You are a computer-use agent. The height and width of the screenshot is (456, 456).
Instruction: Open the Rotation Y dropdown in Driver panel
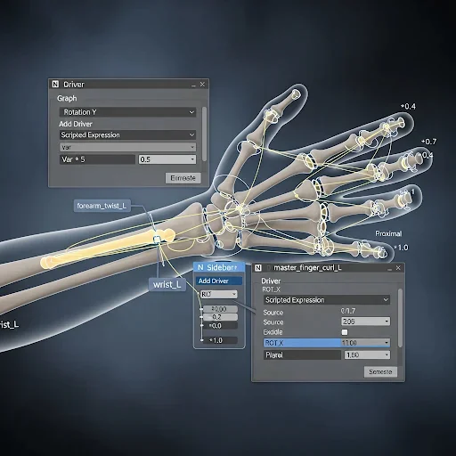click(127, 112)
